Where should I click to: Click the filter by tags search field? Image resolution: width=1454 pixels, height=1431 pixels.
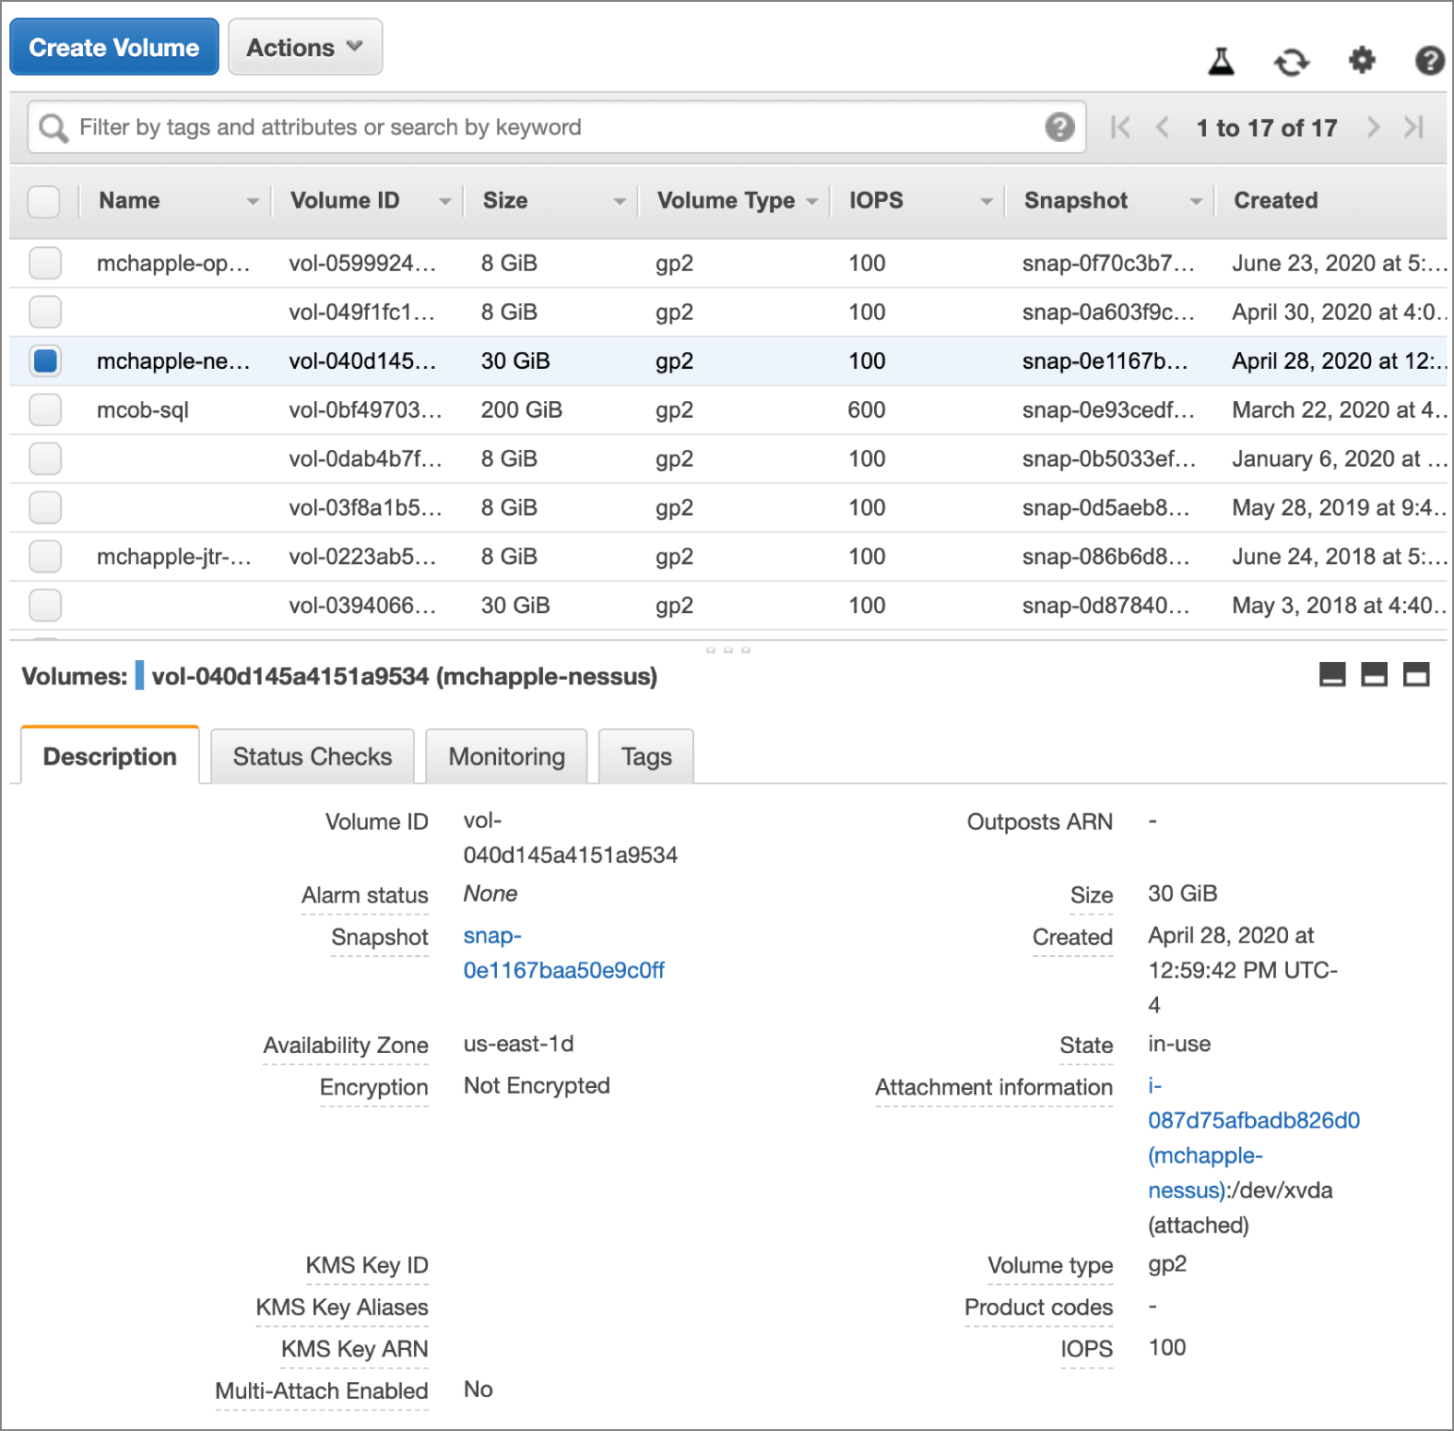coord(557,127)
